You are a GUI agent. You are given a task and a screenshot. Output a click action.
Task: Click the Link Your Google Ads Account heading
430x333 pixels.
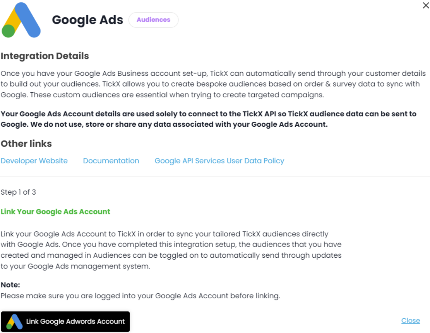click(55, 212)
